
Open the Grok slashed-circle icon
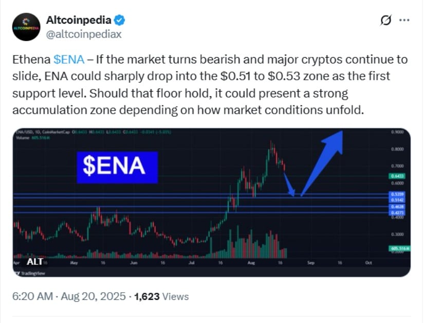click(x=385, y=20)
